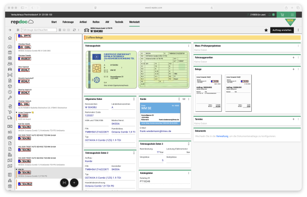The height and width of the screenshot is (197, 307).
Task: Collapse the sidebar with arrow icon
Action: [x=10, y=30]
